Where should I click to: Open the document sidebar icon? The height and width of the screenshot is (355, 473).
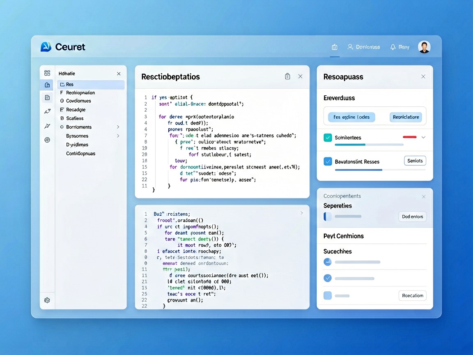click(x=47, y=97)
